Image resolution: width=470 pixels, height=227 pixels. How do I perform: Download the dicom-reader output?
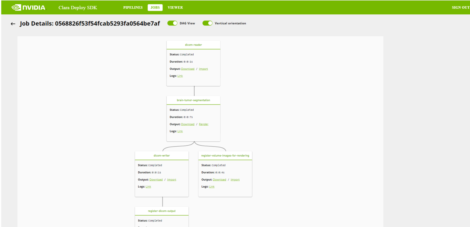click(188, 69)
